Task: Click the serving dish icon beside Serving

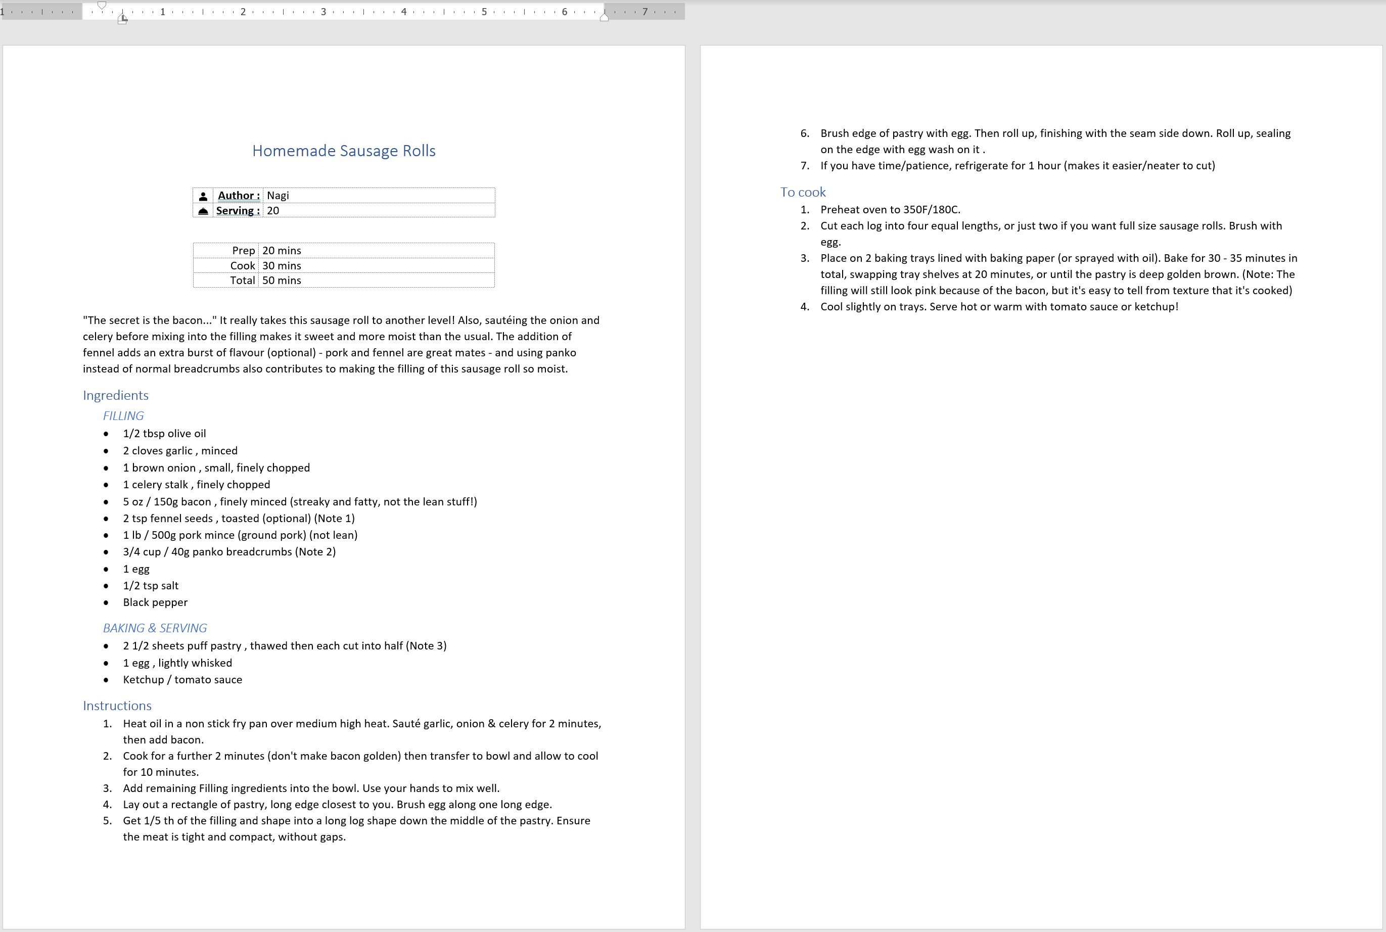Action: coord(203,211)
